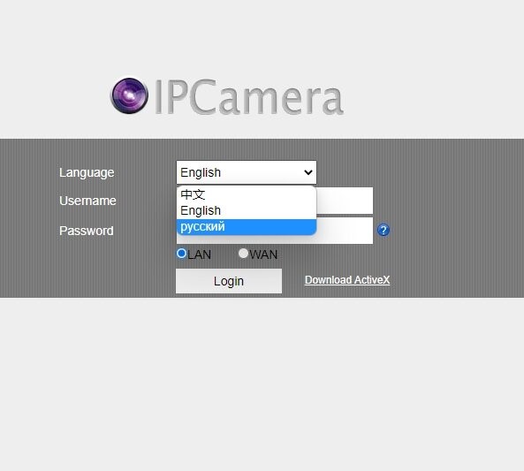Click the purple camera lens logo
Screen dimensions: 524x471
pyautogui.click(x=129, y=95)
